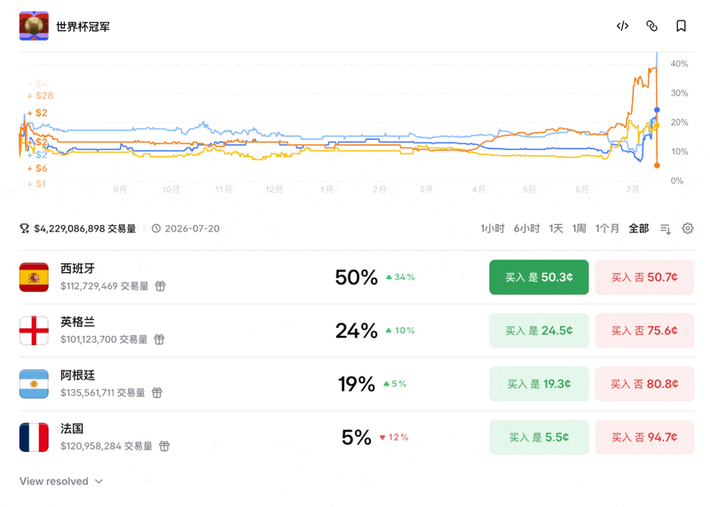This screenshot has width=710, height=507.
Task: Click the 5% France probability
Action: (x=357, y=437)
